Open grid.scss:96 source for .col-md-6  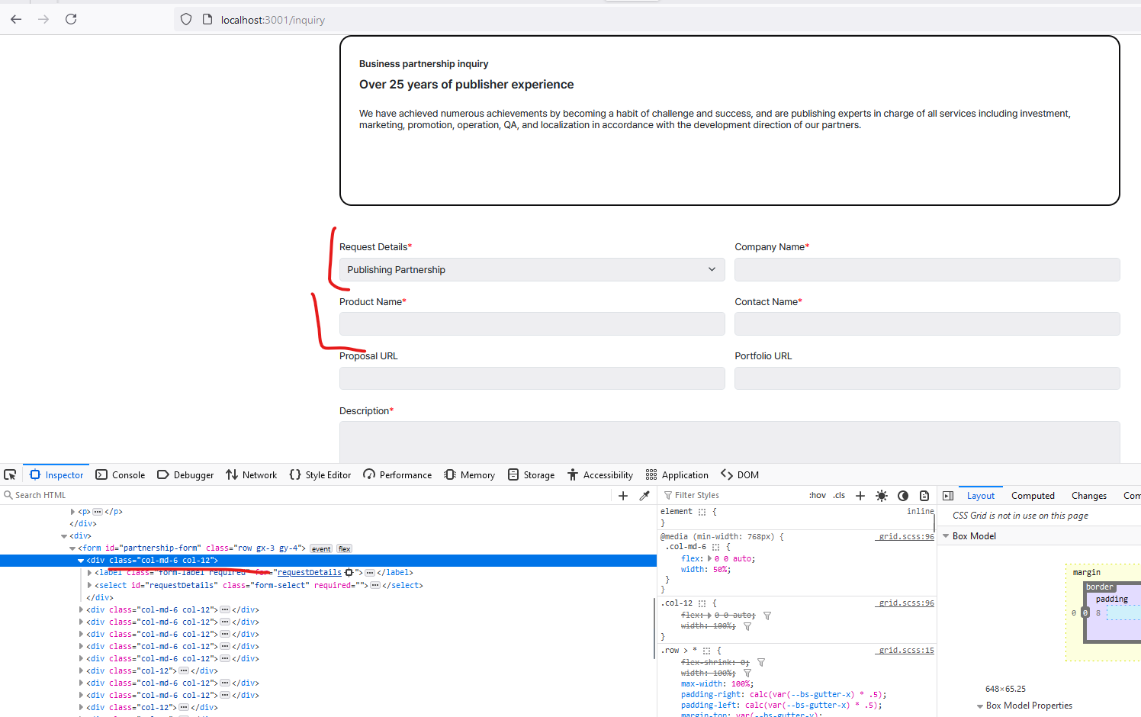tap(906, 536)
